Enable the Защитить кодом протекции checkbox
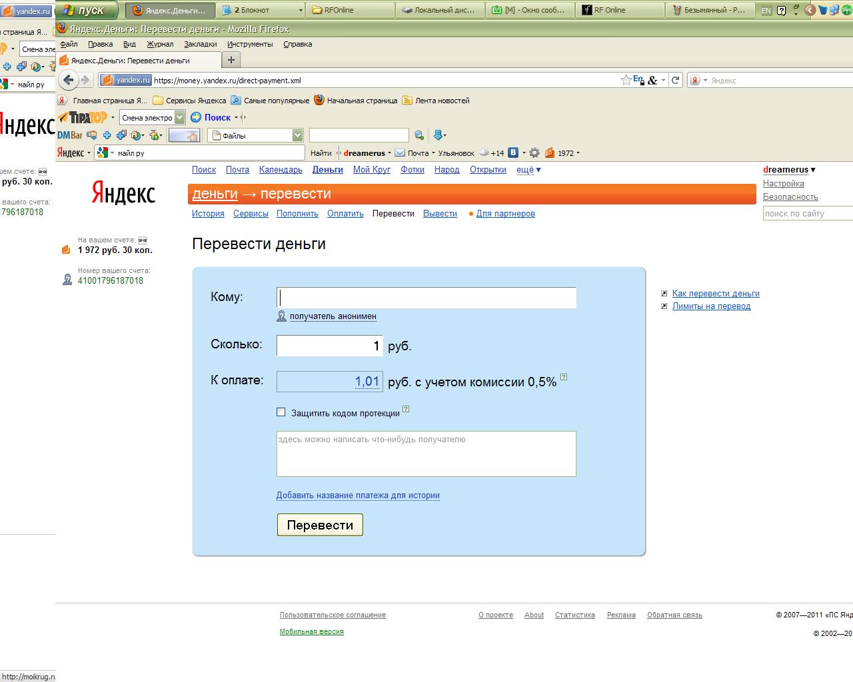Image resolution: width=853 pixels, height=682 pixels. point(281,412)
